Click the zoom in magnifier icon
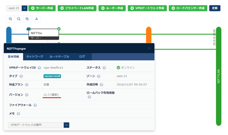The image size is (228, 135). (27, 19)
